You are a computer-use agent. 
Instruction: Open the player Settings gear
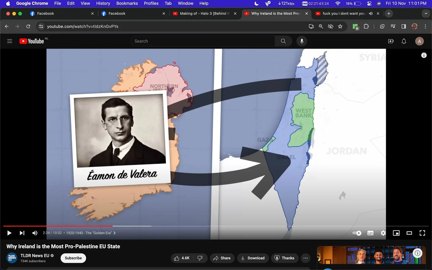(x=383, y=233)
